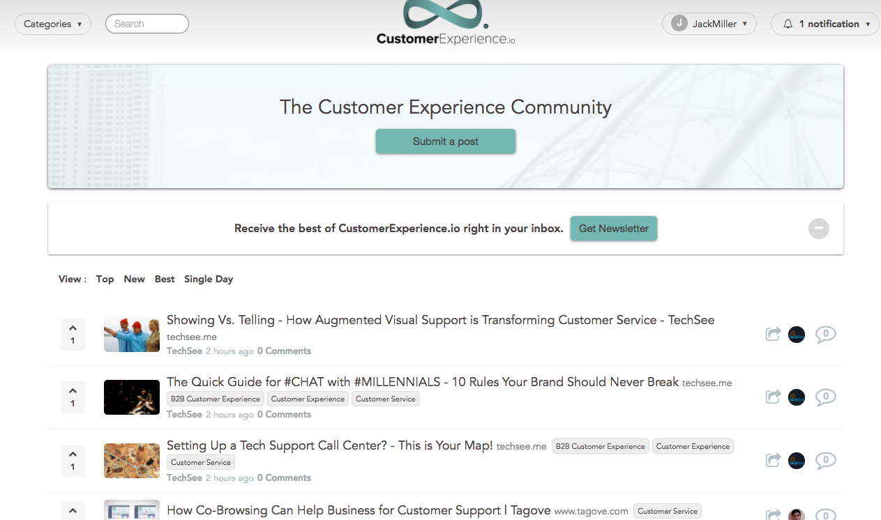The image size is (881, 520).
Task: Collapse the newsletter banner with the minus toggle
Action: click(x=818, y=228)
